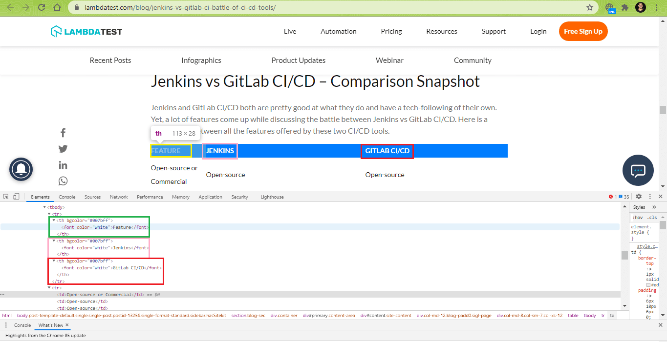The height and width of the screenshot is (342, 667).
Task: Click the Free Sign Up button
Action: click(583, 31)
